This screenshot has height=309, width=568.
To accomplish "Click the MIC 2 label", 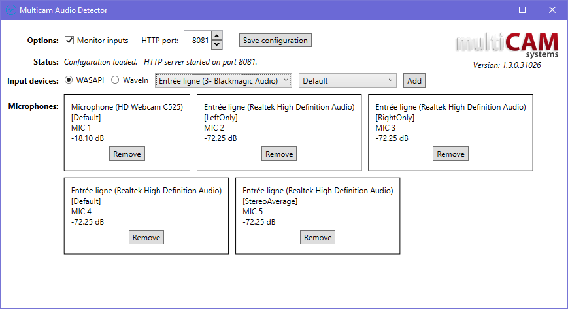I will point(214,128).
